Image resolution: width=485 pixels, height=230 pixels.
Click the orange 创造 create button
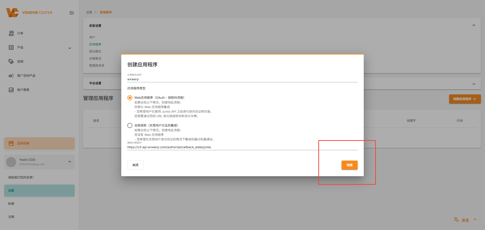[x=349, y=165]
